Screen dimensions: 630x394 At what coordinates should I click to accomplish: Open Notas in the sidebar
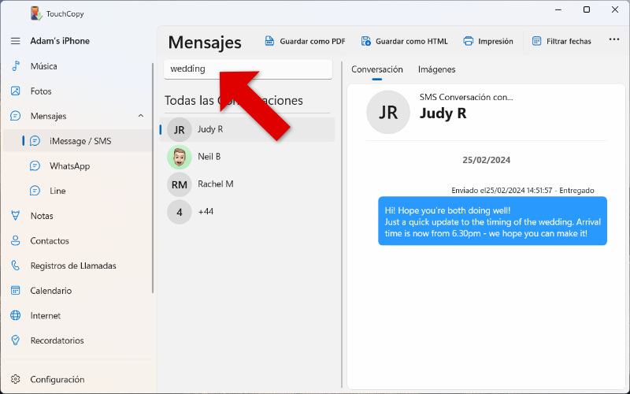point(77,216)
